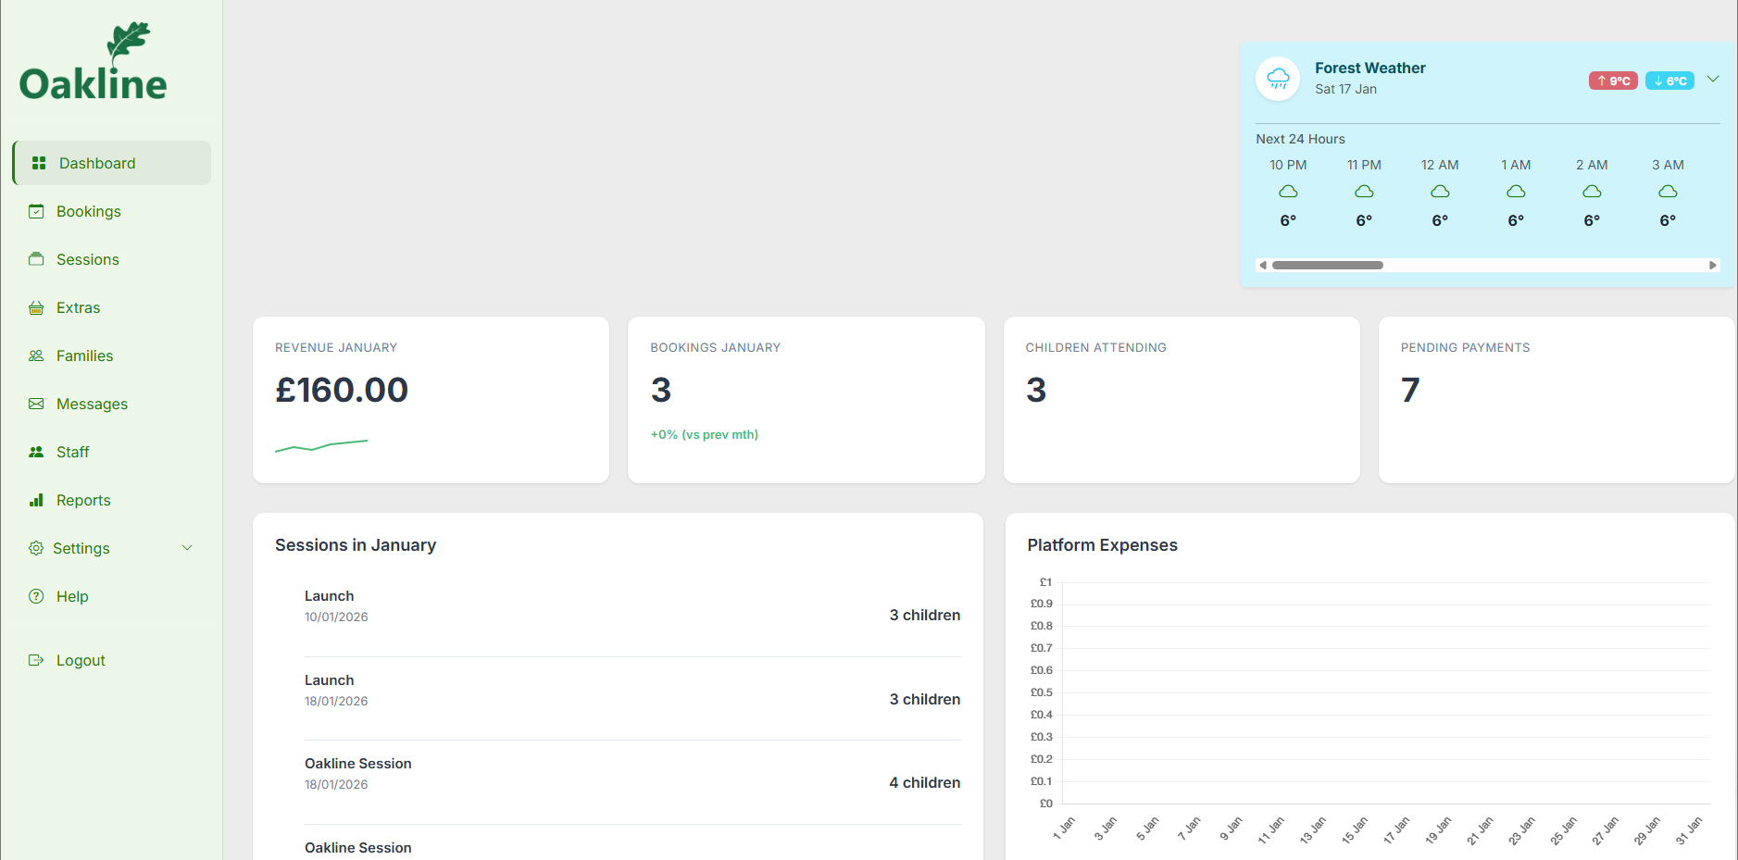Open Messages using the envelope icon
Screen dimensions: 1738x860
[36, 404]
